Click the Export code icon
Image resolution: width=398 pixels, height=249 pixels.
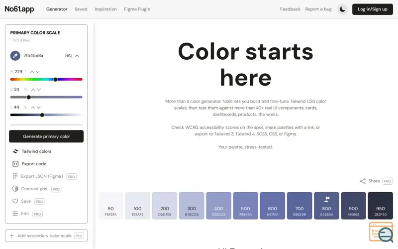tap(15, 164)
